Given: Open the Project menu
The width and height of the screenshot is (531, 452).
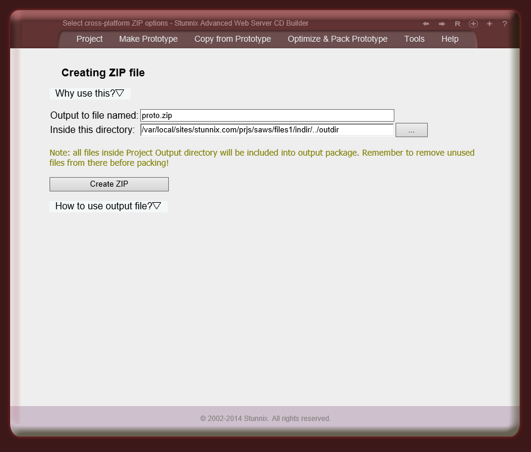Looking at the screenshot, I should pyautogui.click(x=89, y=39).
